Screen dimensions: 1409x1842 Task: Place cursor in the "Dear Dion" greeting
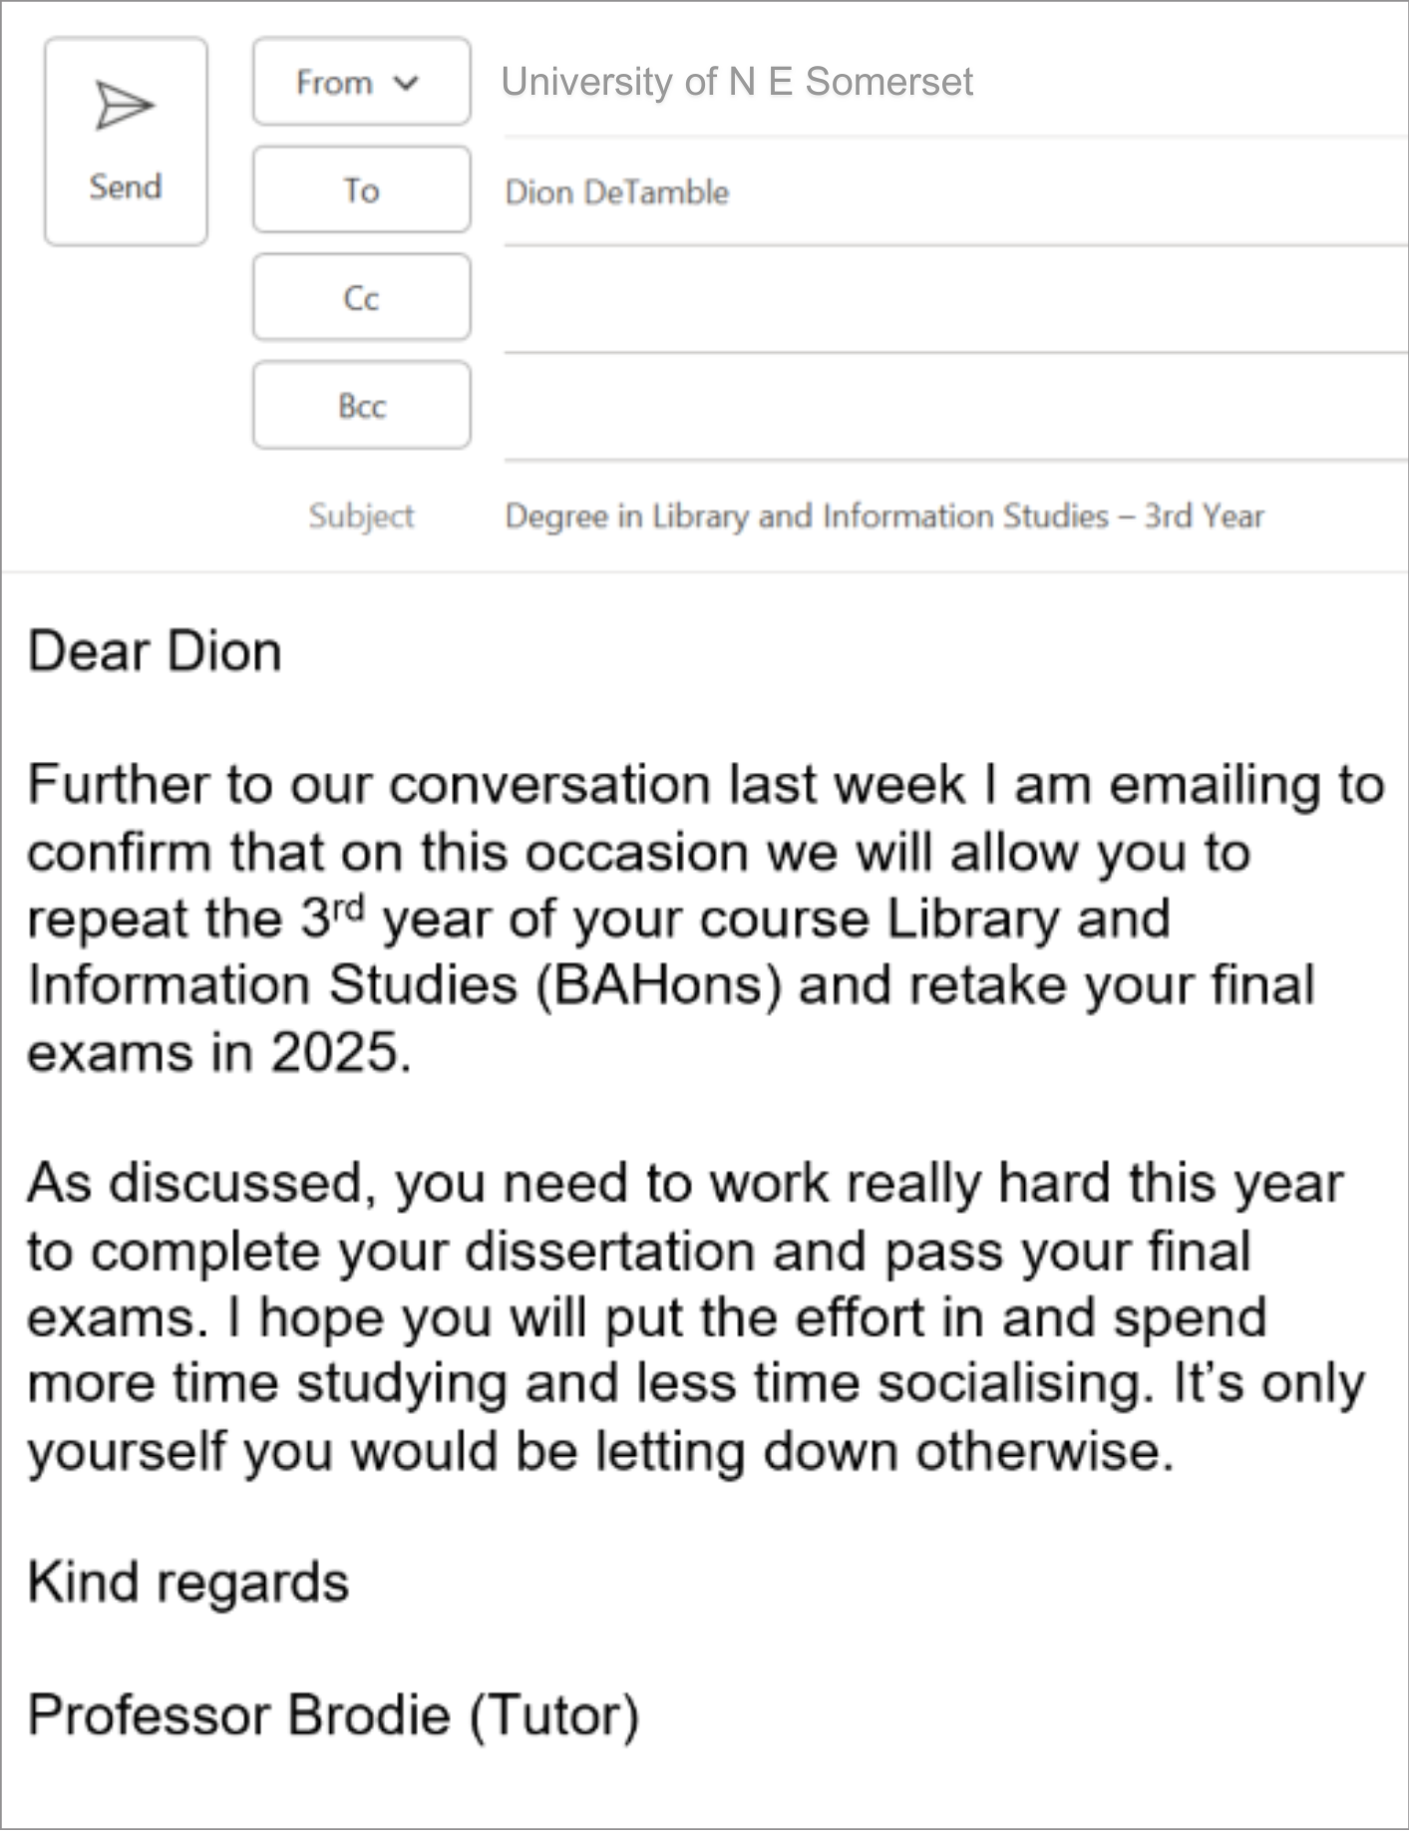[x=155, y=652]
